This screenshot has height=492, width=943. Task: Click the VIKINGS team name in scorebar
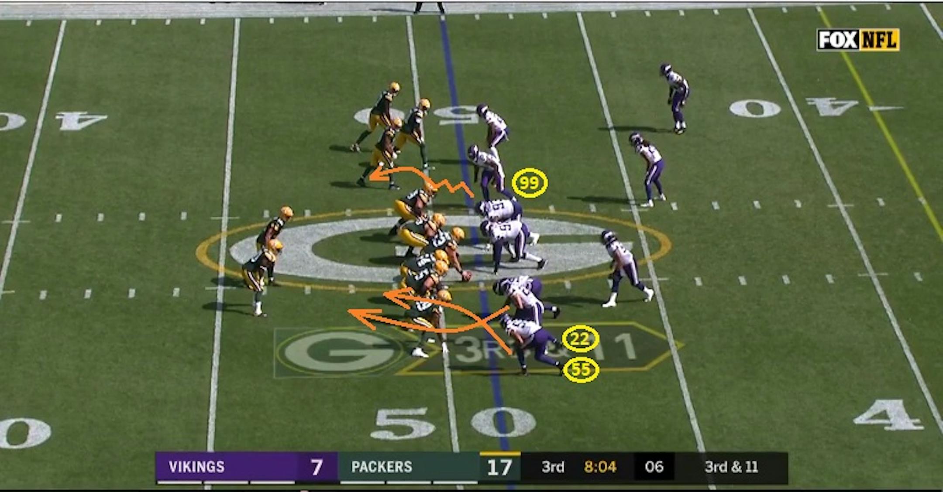click(x=196, y=467)
